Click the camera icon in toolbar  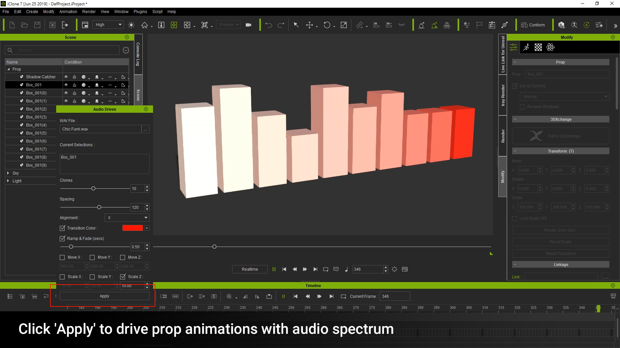(248, 25)
